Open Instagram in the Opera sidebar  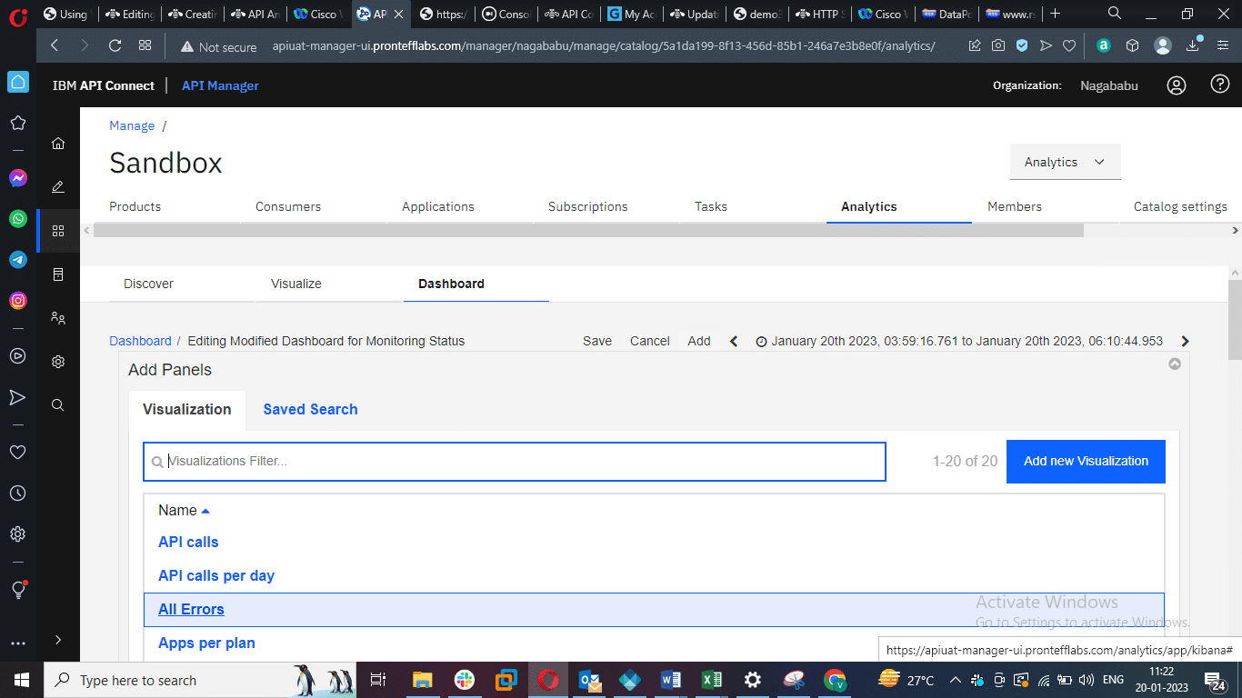[18, 300]
